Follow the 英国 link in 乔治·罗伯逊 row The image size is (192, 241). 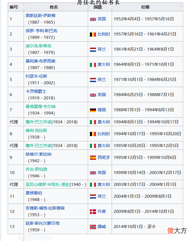point(102,173)
